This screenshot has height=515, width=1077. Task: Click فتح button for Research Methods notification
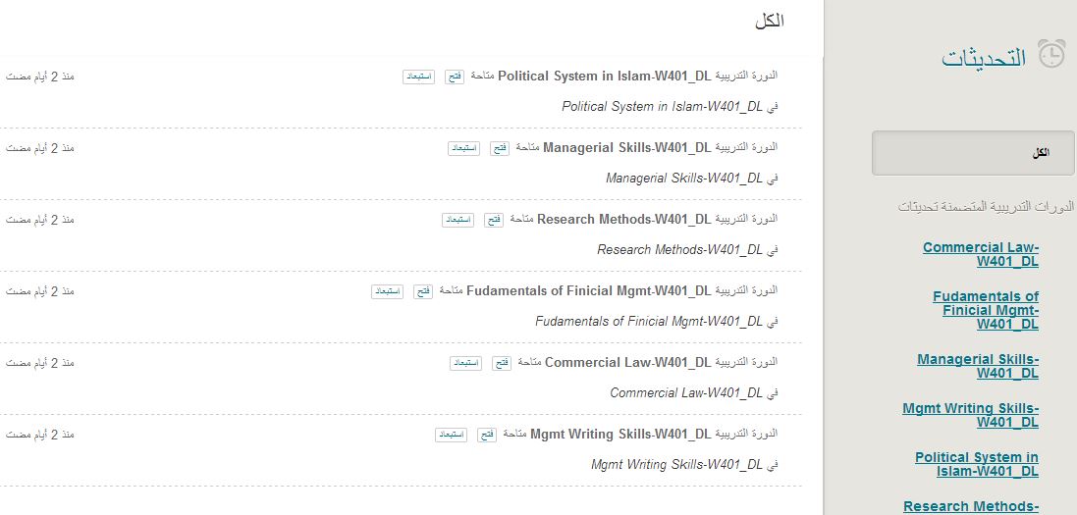pyautogui.click(x=494, y=220)
